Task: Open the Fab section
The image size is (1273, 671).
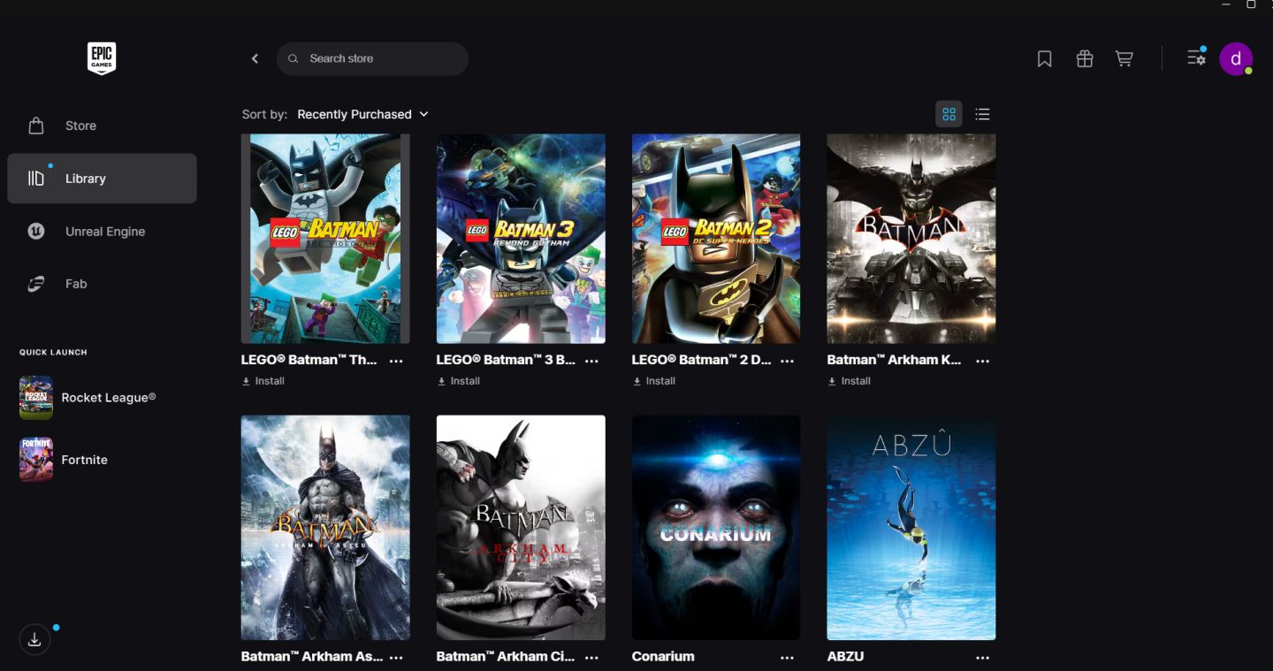Action: click(102, 284)
